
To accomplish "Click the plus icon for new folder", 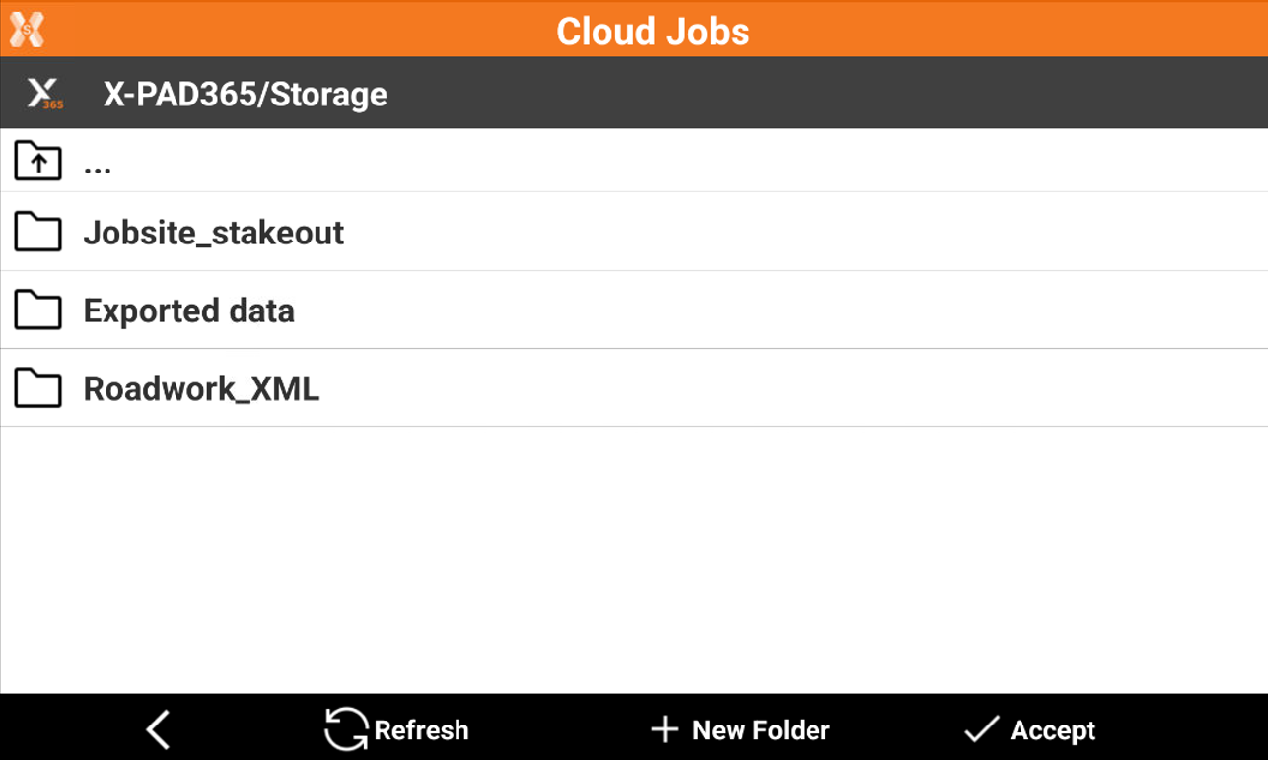I will [665, 730].
